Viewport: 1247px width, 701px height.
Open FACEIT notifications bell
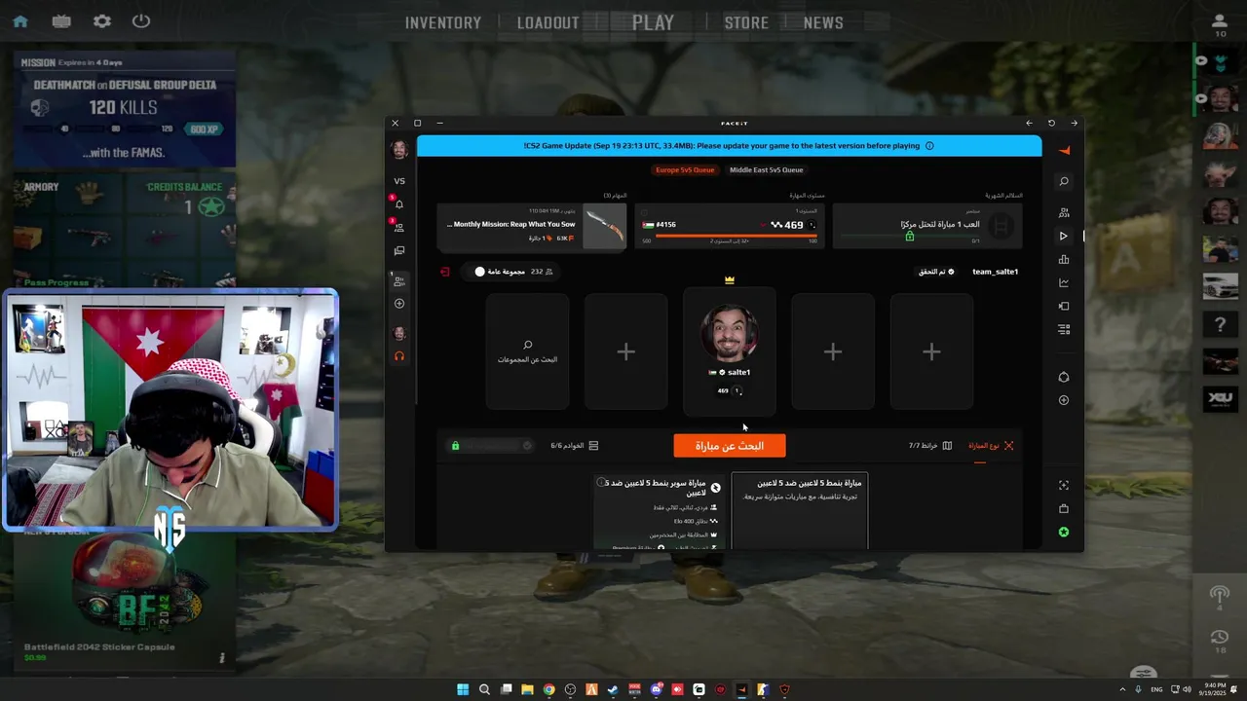click(399, 204)
